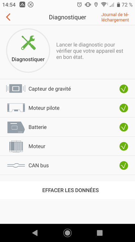
Task: Open Journal de téléchargement link
Action: click(115, 17)
